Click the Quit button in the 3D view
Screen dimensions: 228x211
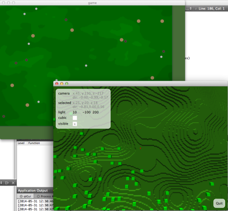click(x=219, y=203)
